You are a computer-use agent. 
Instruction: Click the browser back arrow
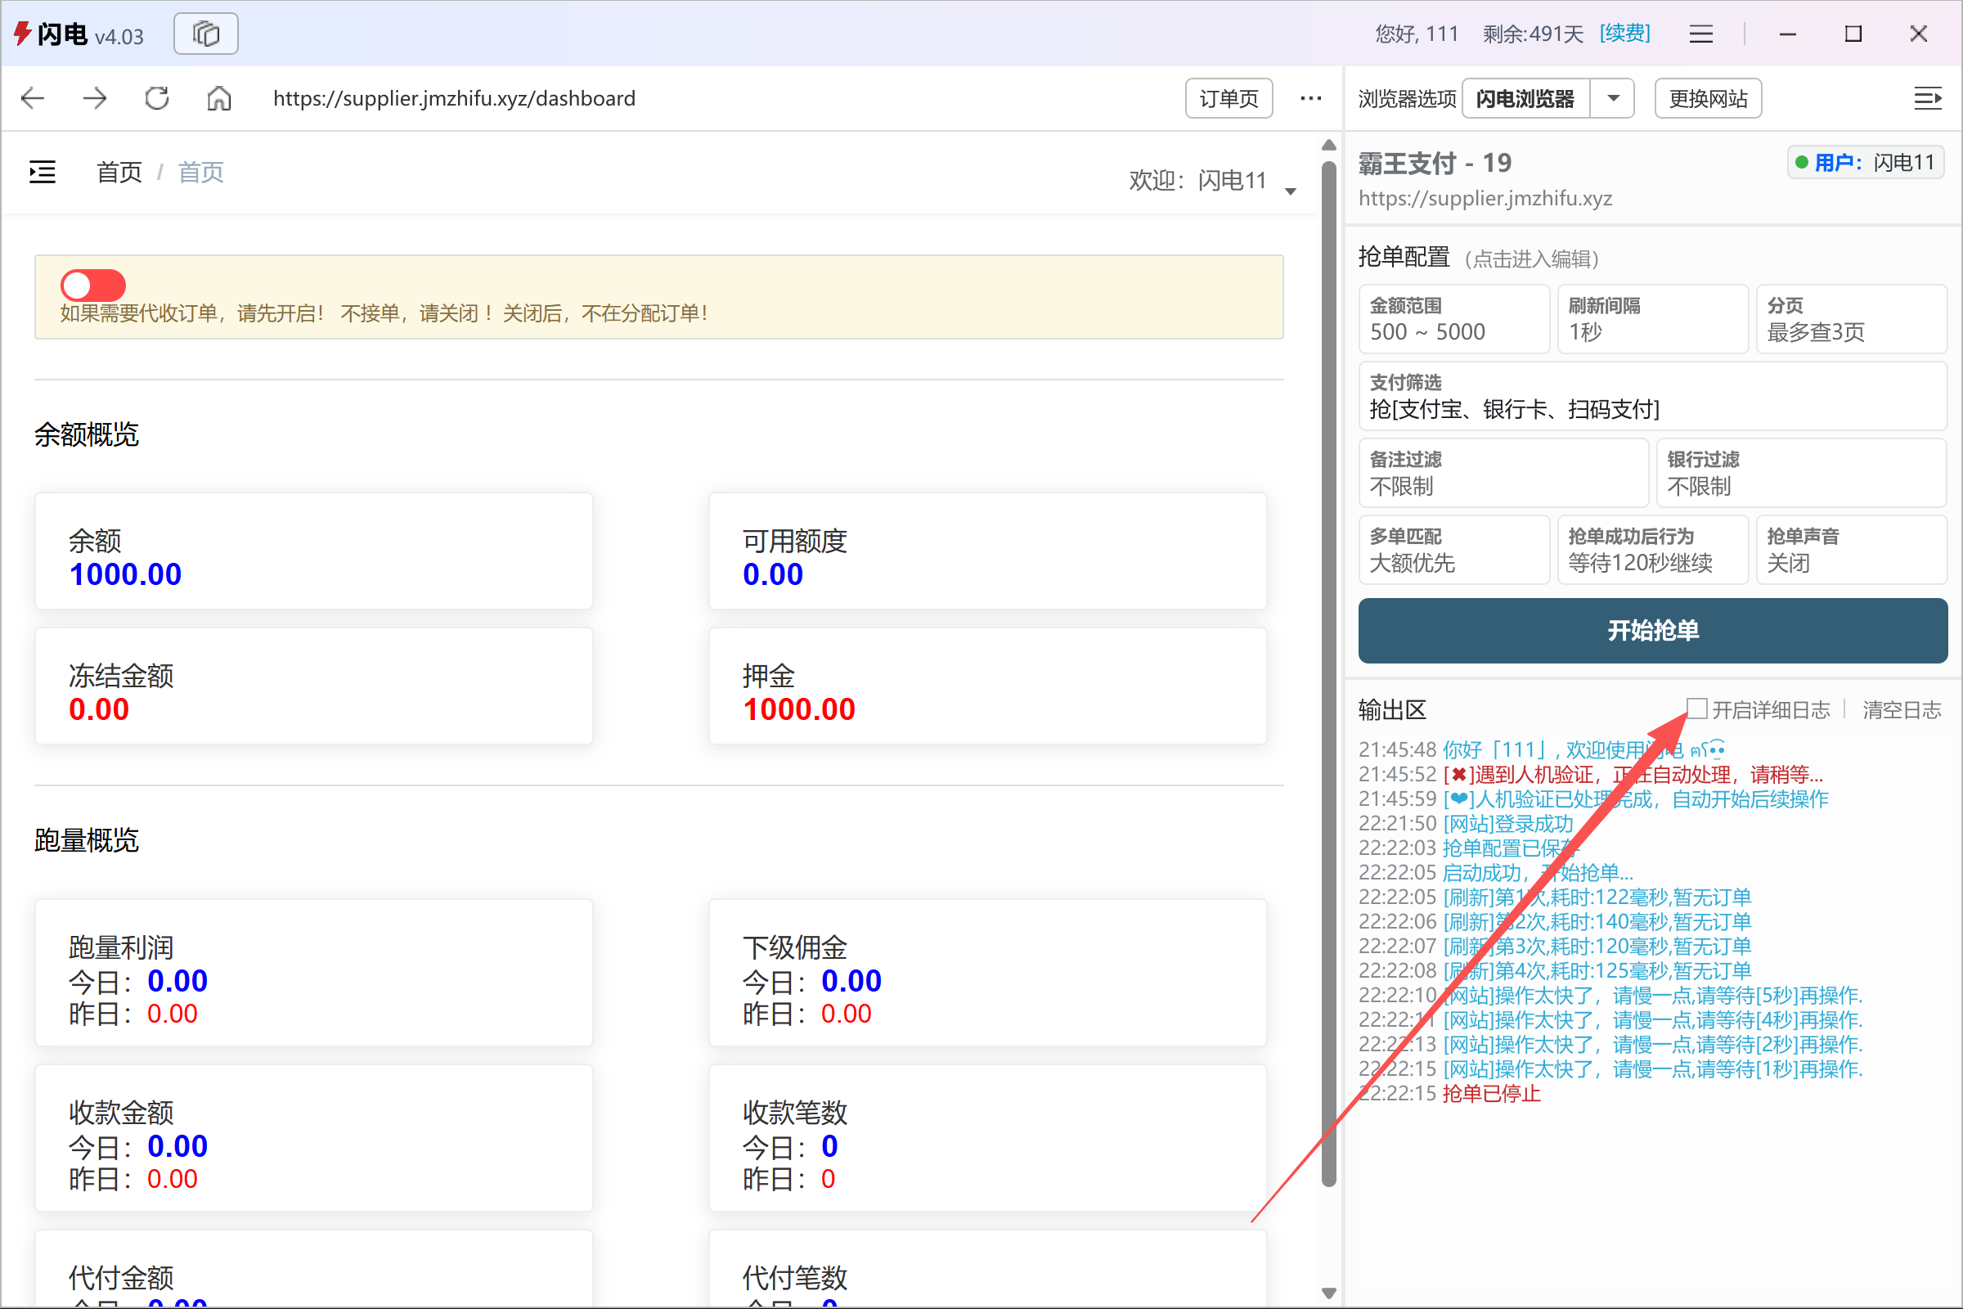[33, 98]
